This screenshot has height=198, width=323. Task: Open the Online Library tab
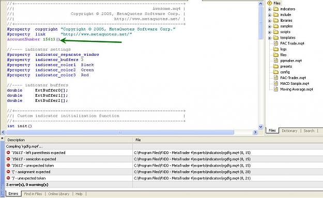(x=59, y=194)
